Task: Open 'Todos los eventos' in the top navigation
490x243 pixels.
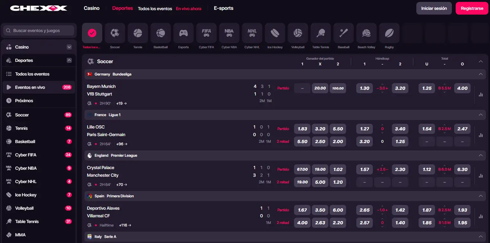Action: [155, 9]
